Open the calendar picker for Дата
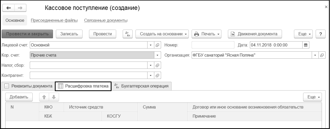330x129 pixels. (x=306, y=45)
